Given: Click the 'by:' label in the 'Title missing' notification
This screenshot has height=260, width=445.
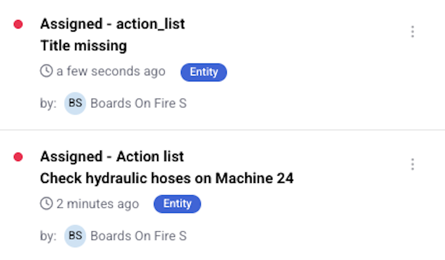Looking at the screenshot, I should point(48,104).
